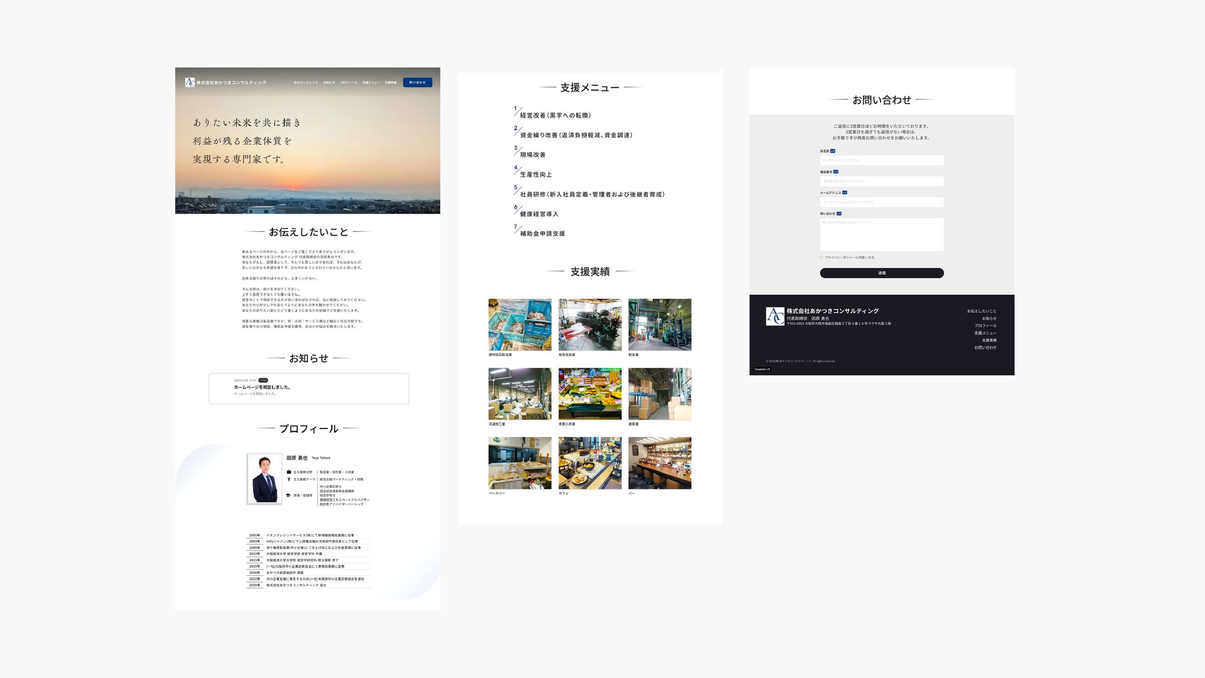Click the 2020年 あかつき経営相談所 開業 row
This screenshot has height=678, width=1205.
(308, 573)
